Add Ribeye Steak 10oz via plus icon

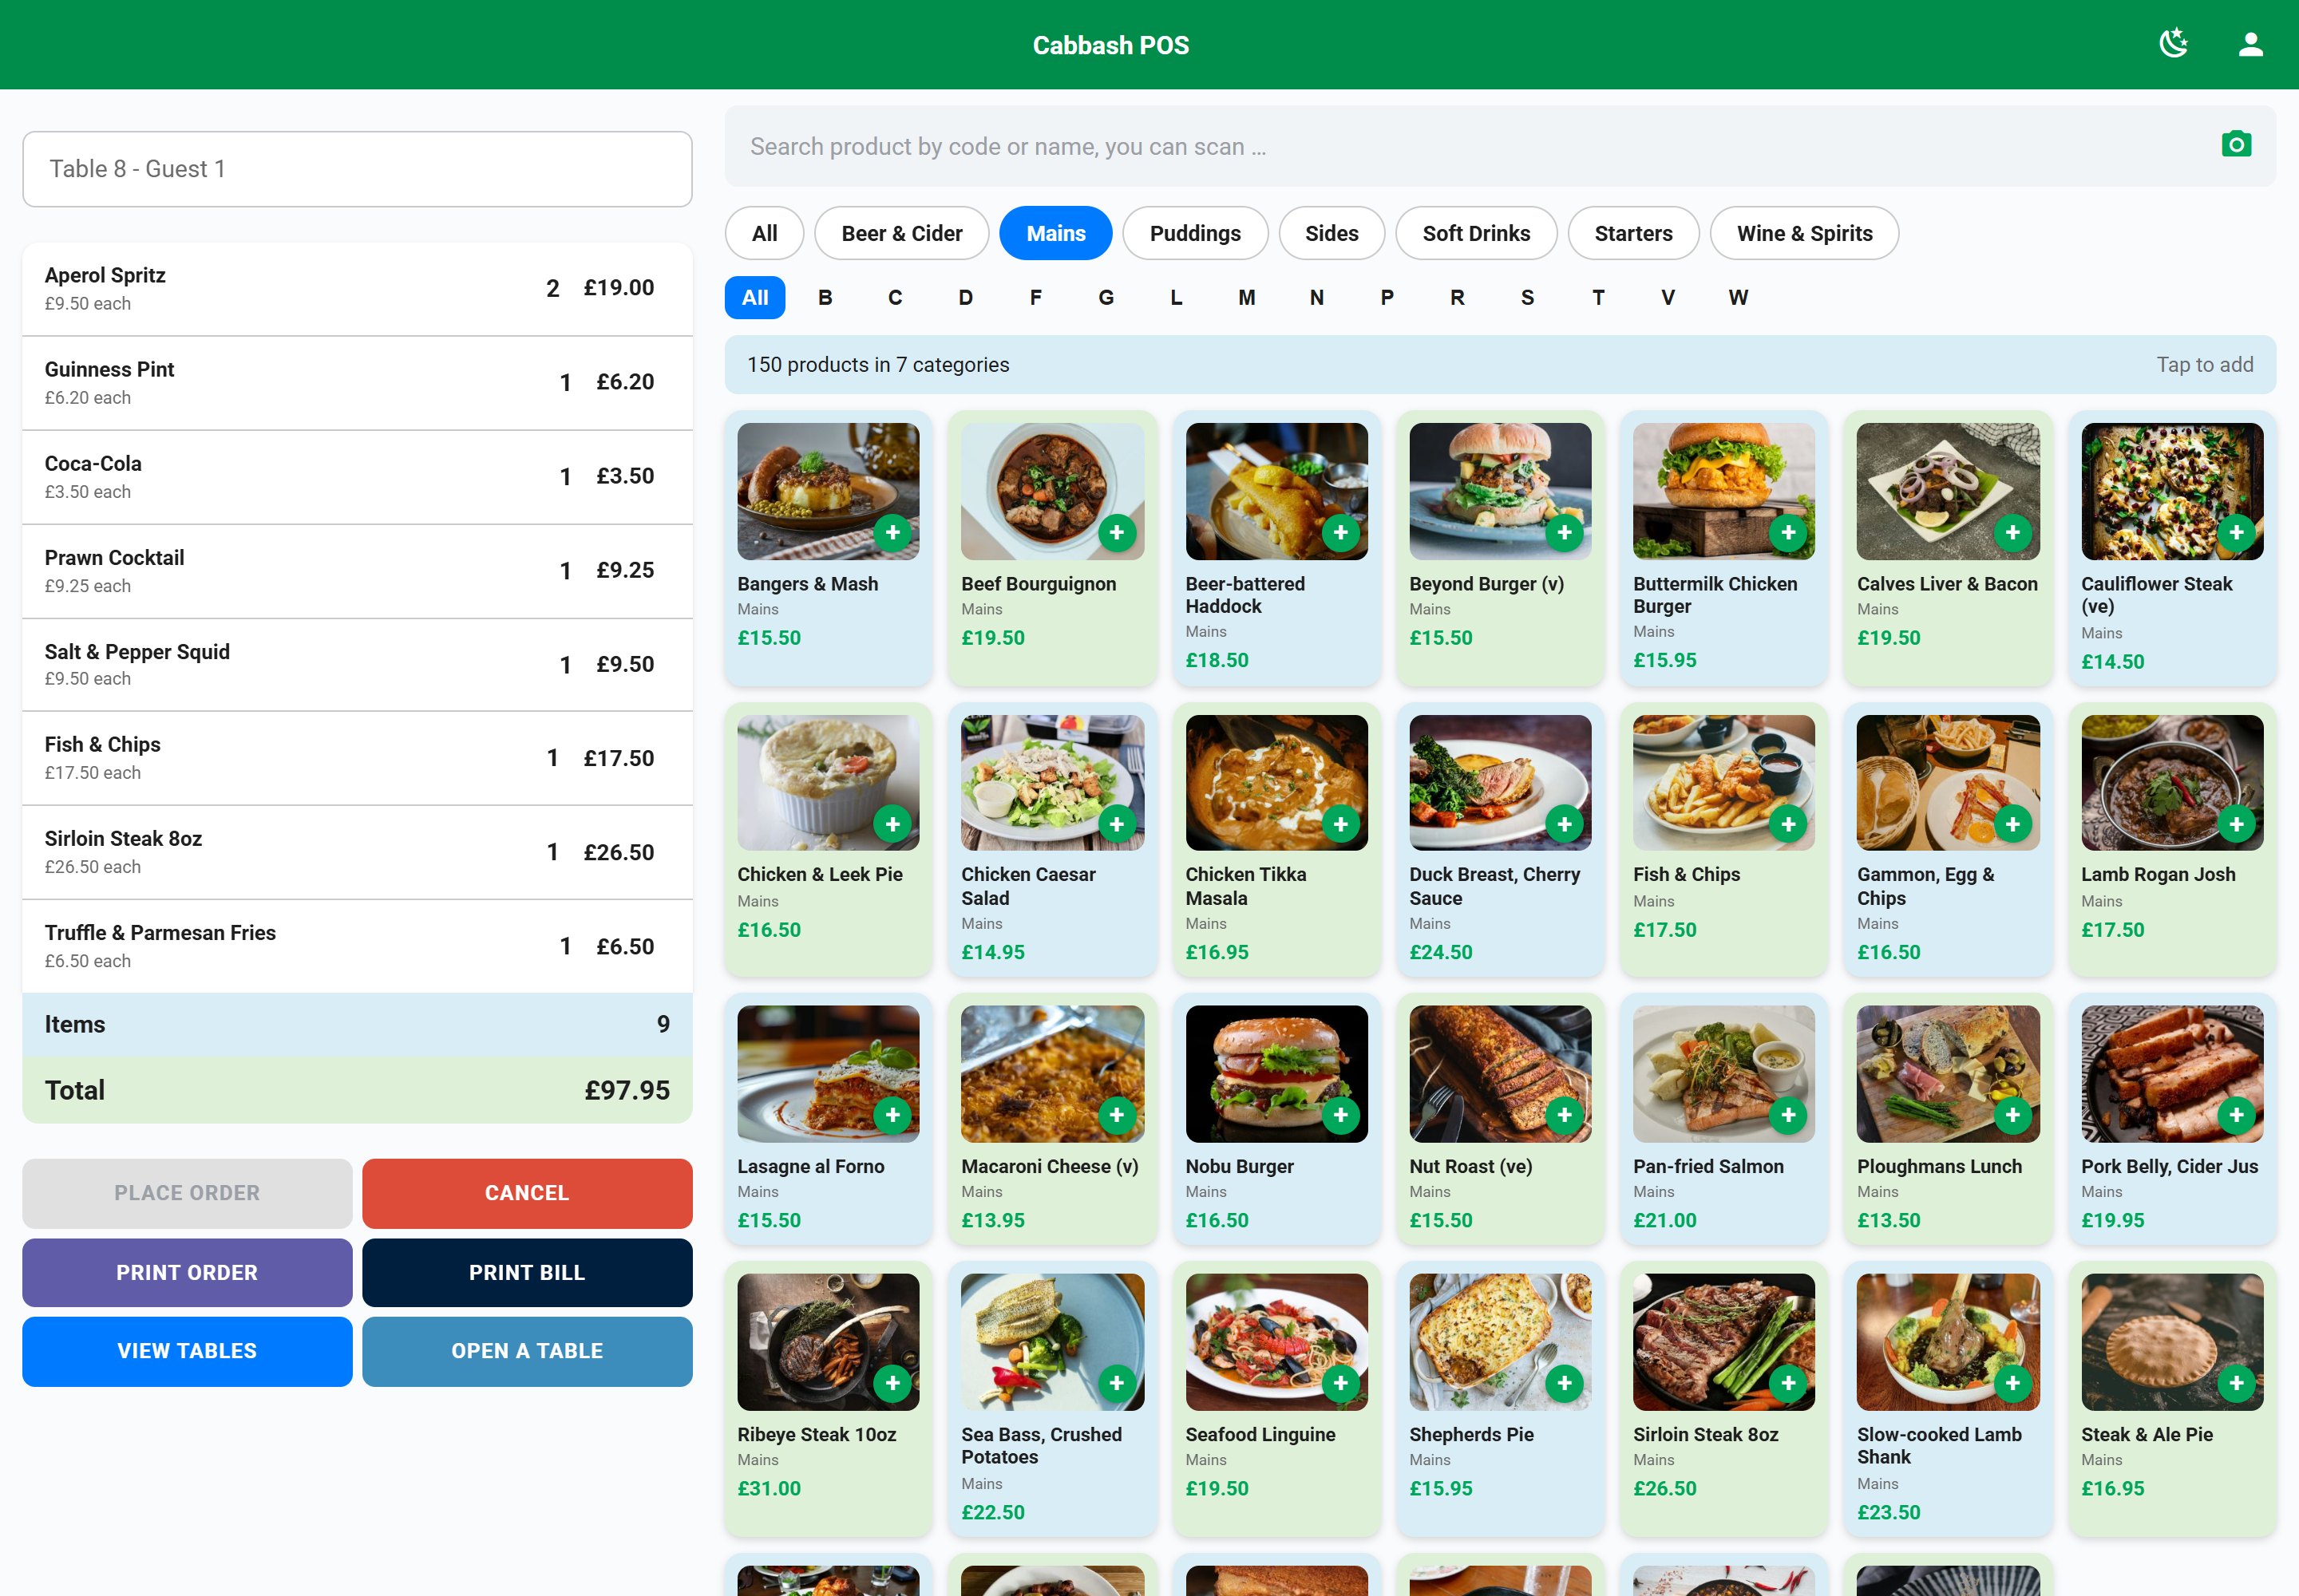coord(892,1383)
